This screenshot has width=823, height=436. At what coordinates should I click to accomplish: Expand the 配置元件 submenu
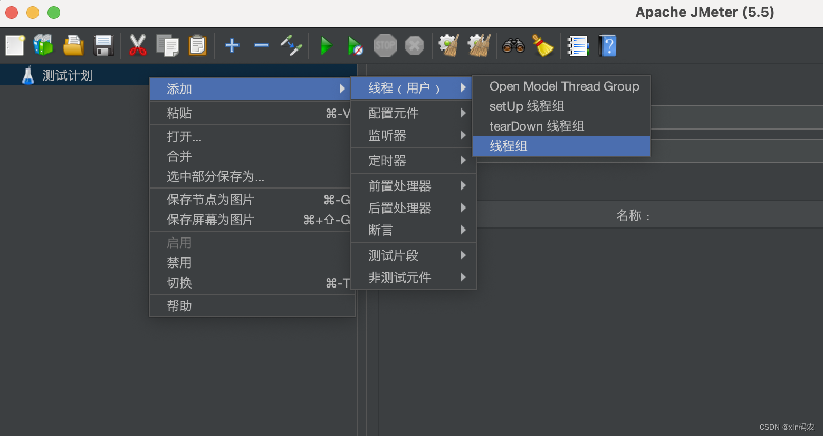tap(394, 113)
